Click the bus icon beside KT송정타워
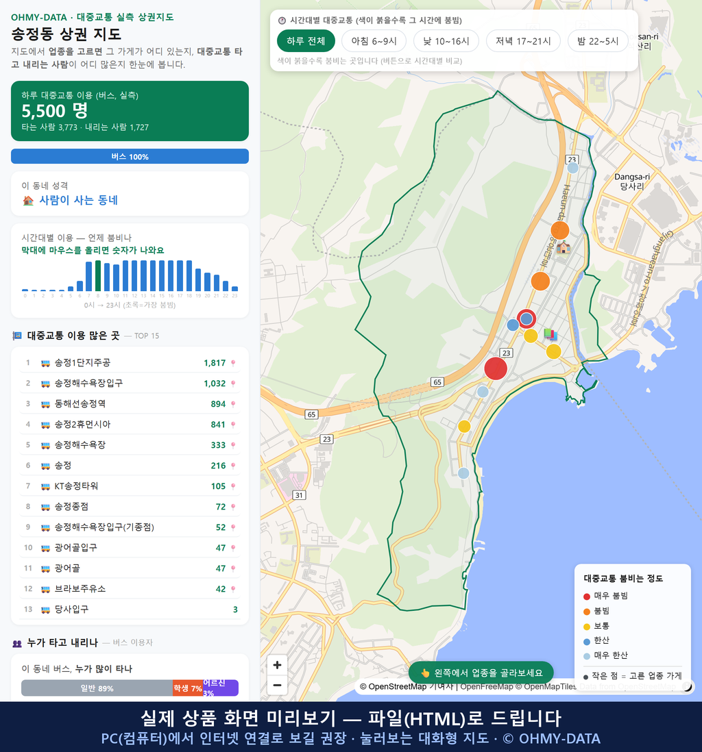 [x=46, y=486]
